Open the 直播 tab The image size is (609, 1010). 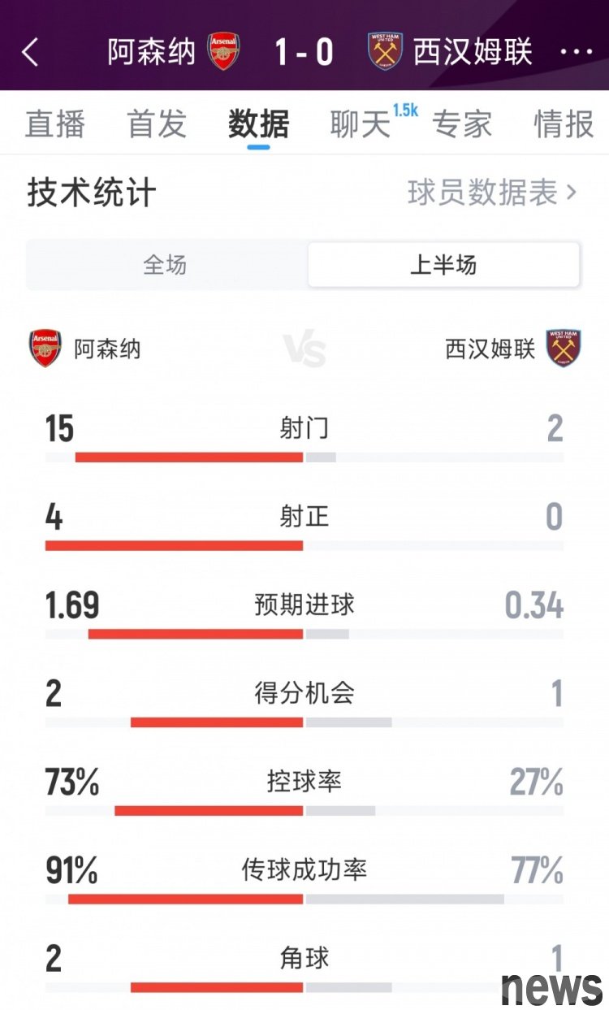click(x=55, y=124)
